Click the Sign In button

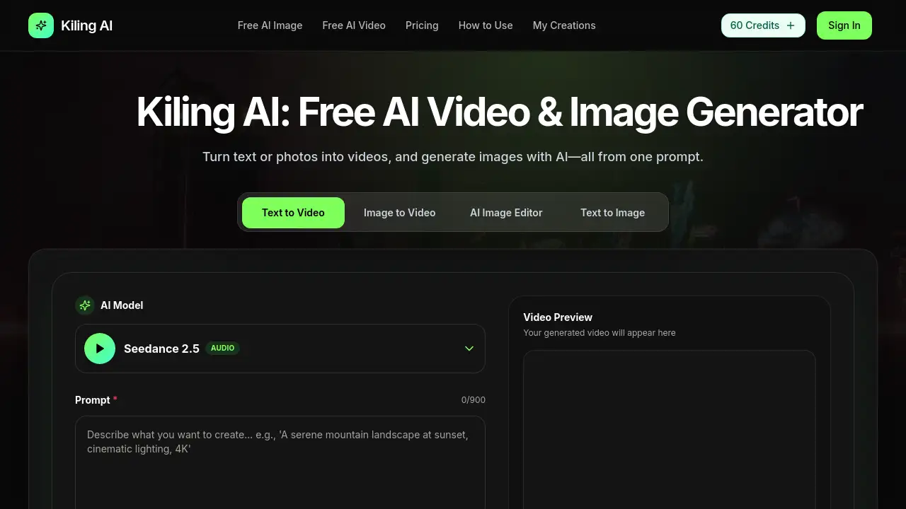[x=844, y=25]
